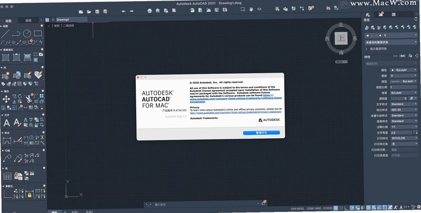The width and height of the screenshot is (421, 213).
Task: Add a new drawing tab with plus
Action: 53,19
